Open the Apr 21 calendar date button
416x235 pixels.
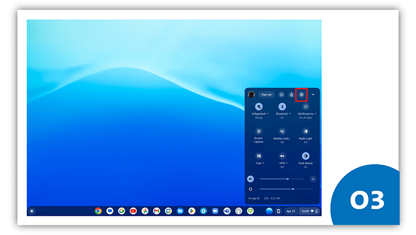pyautogui.click(x=291, y=211)
